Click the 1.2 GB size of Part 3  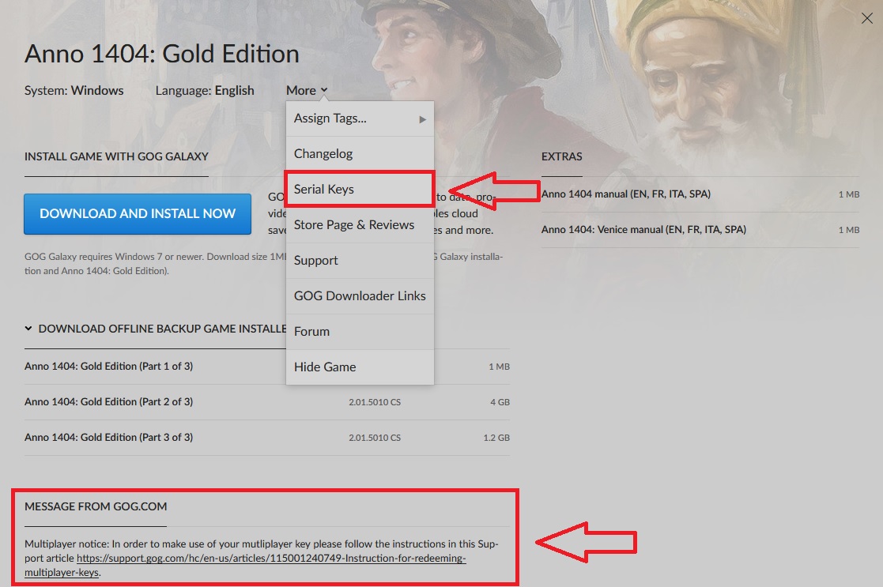pyautogui.click(x=496, y=438)
